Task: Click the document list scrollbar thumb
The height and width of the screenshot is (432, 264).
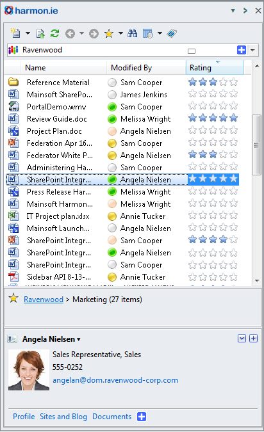Action: 256,145
